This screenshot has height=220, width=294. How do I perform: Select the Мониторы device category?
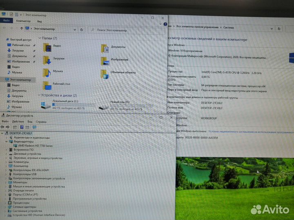pyautogui.click(x=20, y=182)
